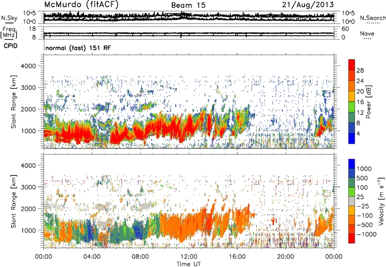This screenshot has width=386, height=267.
Task: Click the '04:00' time tick label
Action: 92,257
